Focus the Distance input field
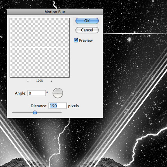Viewport: 167px width, 167px height. pyautogui.click(x=58, y=106)
